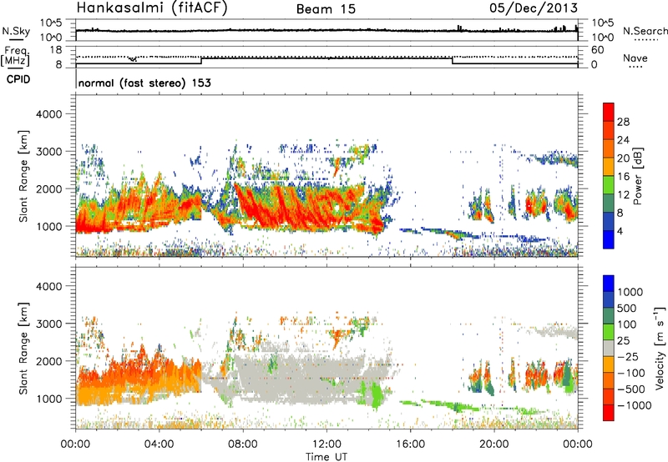
Task: Click the 1000 tick on velocity panel axis
Action: coord(49,398)
